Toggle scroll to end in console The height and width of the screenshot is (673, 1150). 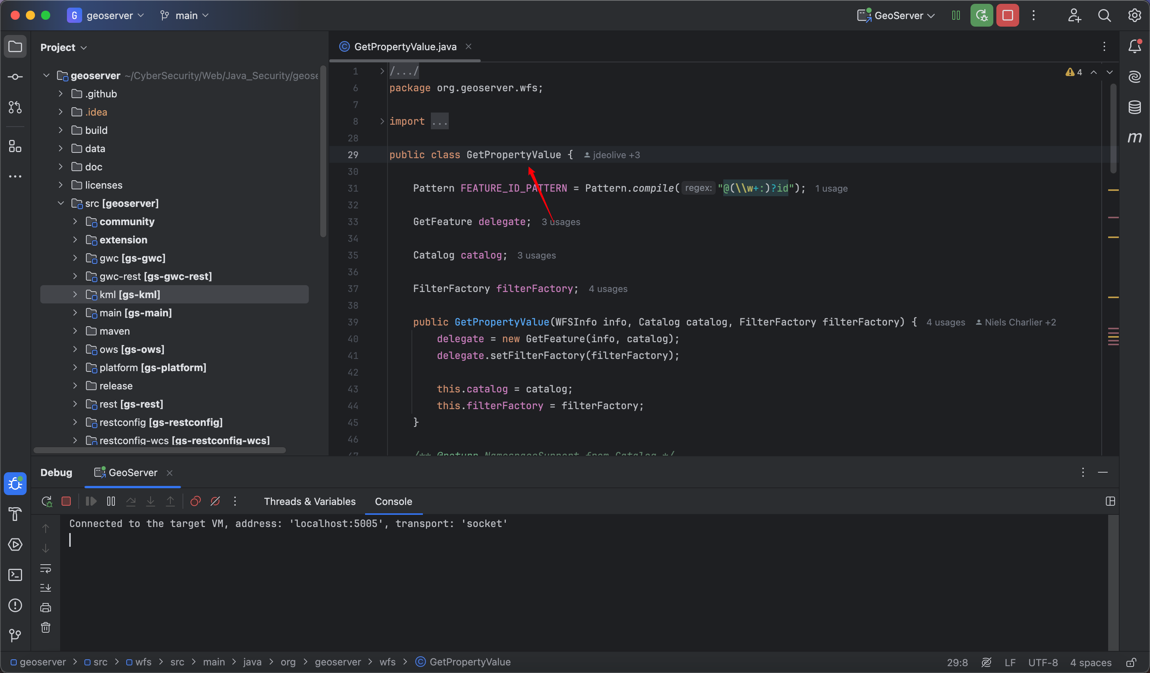pyautogui.click(x=46, y=588)
